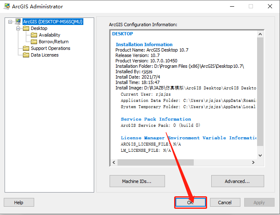Click the System Temporary Folder line
The width and height of the screenshot is (280, 215).
(188, 106)
